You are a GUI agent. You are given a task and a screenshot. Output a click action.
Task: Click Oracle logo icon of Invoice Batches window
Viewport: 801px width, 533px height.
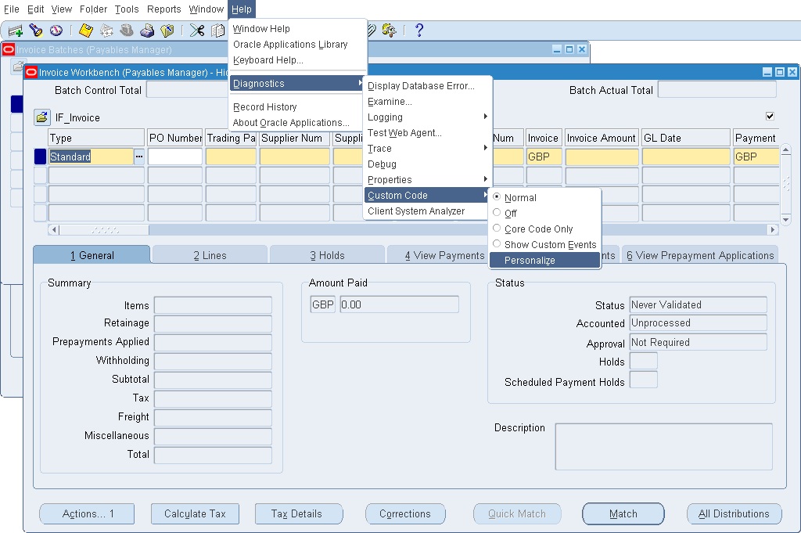(9, 49)
